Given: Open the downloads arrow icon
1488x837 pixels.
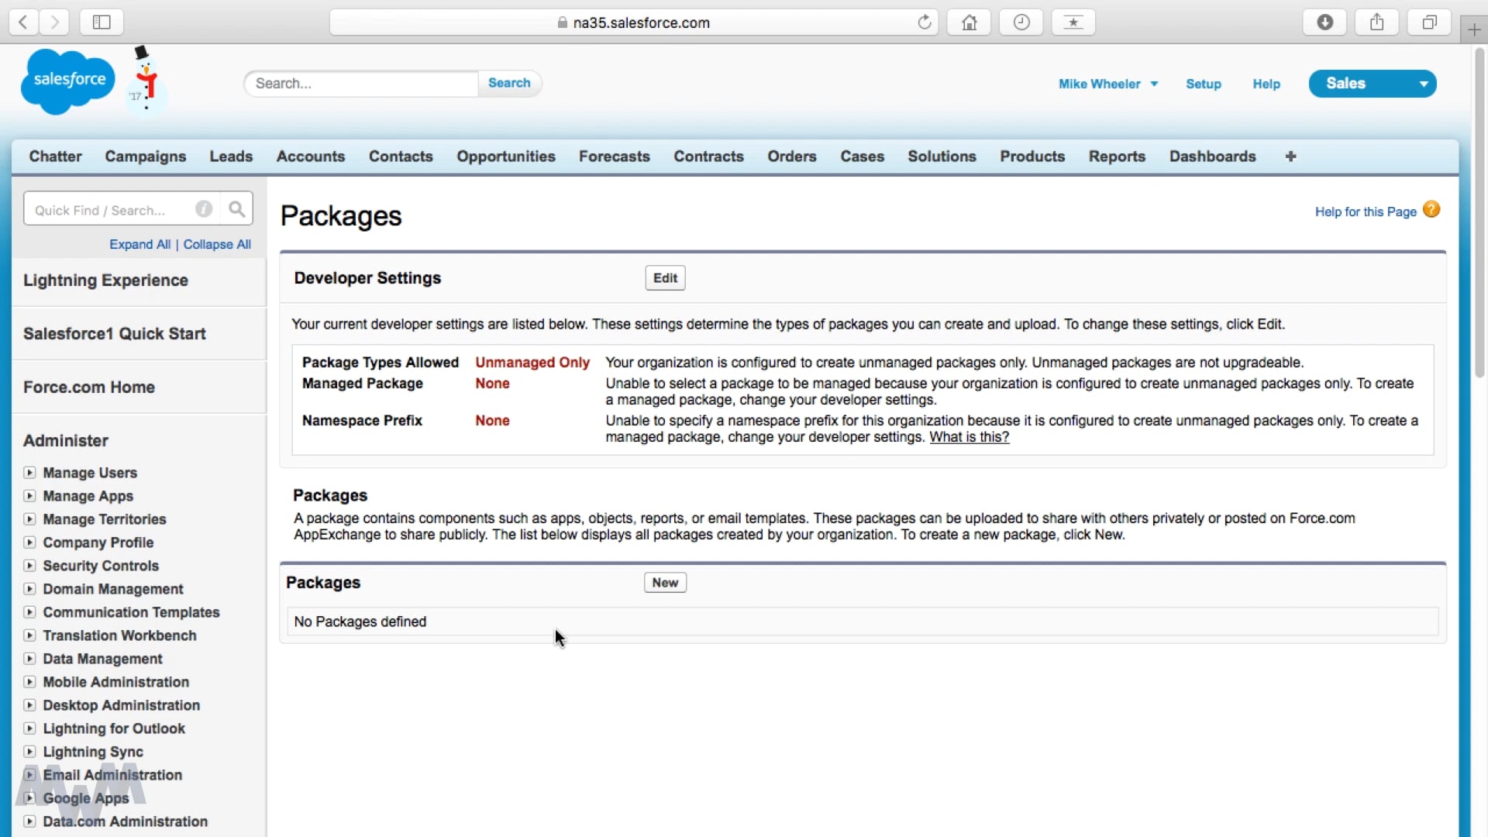Looking at the screenshot, I should [1325, 22].
